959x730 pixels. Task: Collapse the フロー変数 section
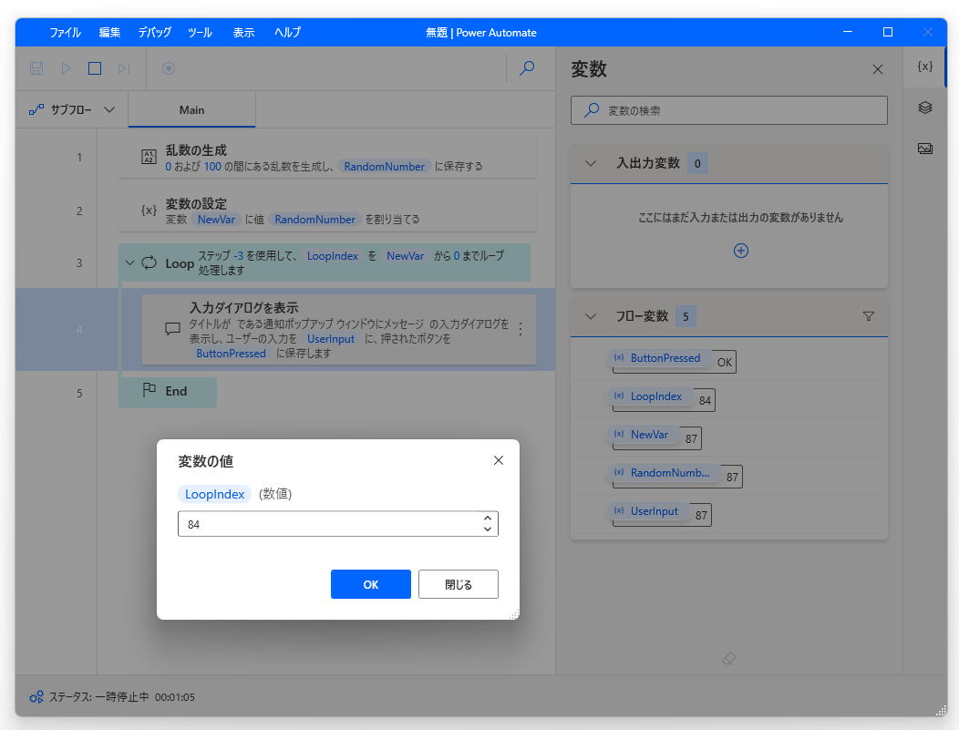click(589, 316)
